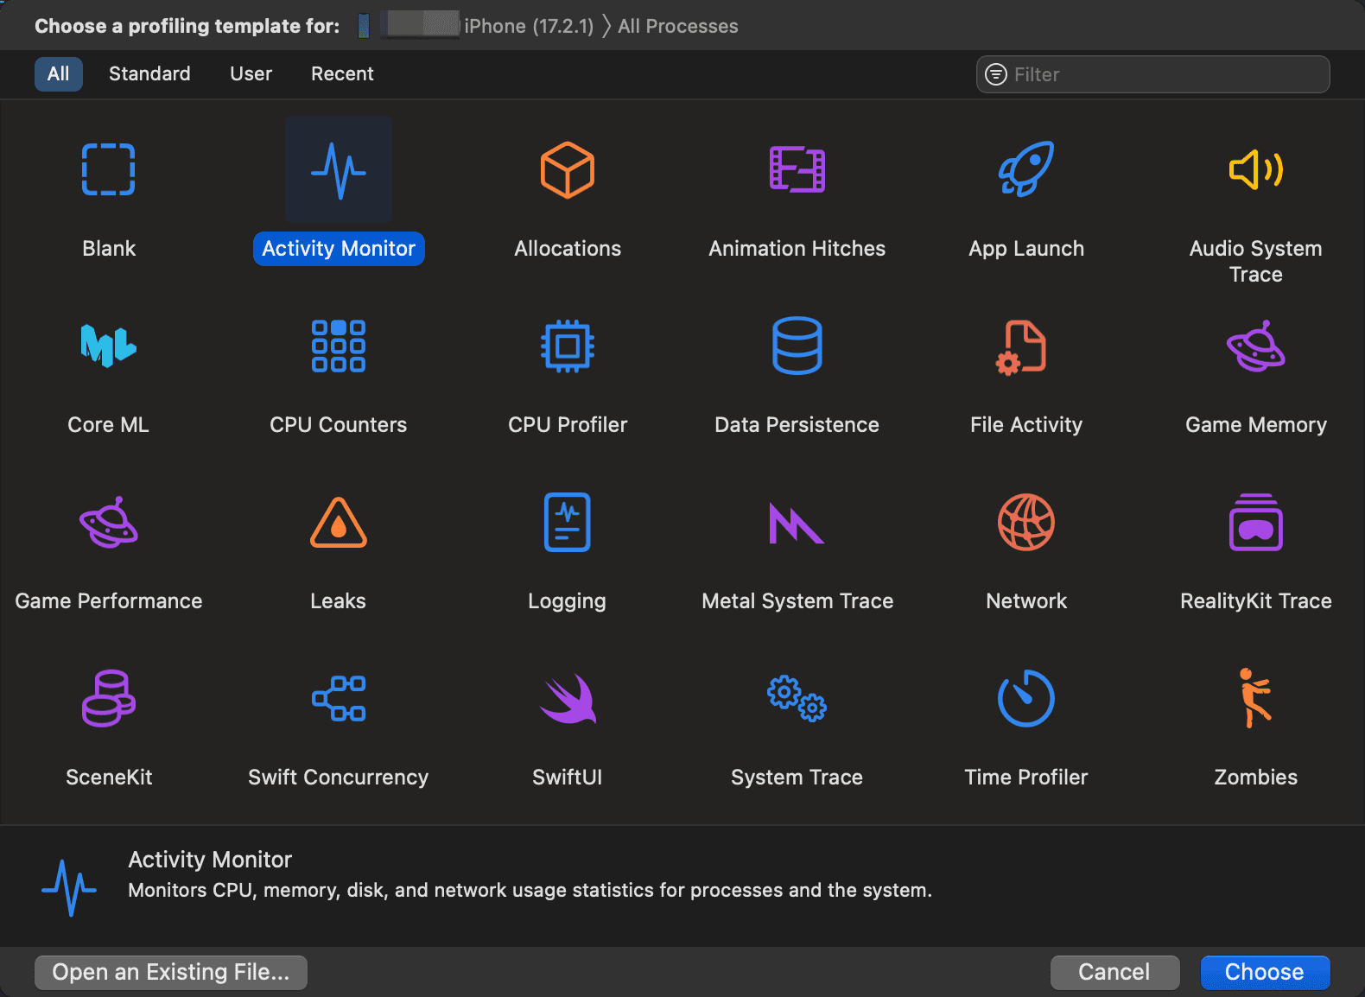This screenshot has width=1365, height=997.
Task: Click Activity Monitor description icon at bottom
Action: (69, 888)
